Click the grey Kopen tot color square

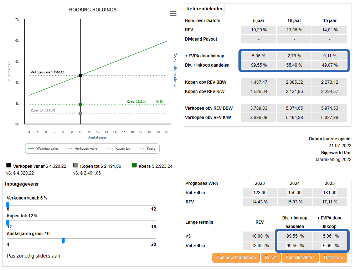(x=76, y=165)
